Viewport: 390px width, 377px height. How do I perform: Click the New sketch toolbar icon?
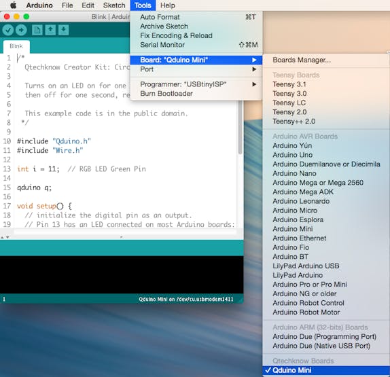(37, 30)
